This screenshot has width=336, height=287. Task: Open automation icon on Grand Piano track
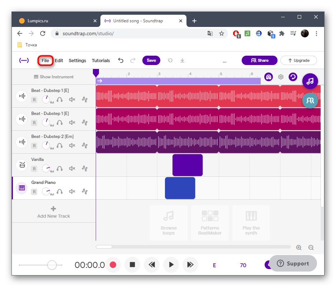[x=85, y=192]
